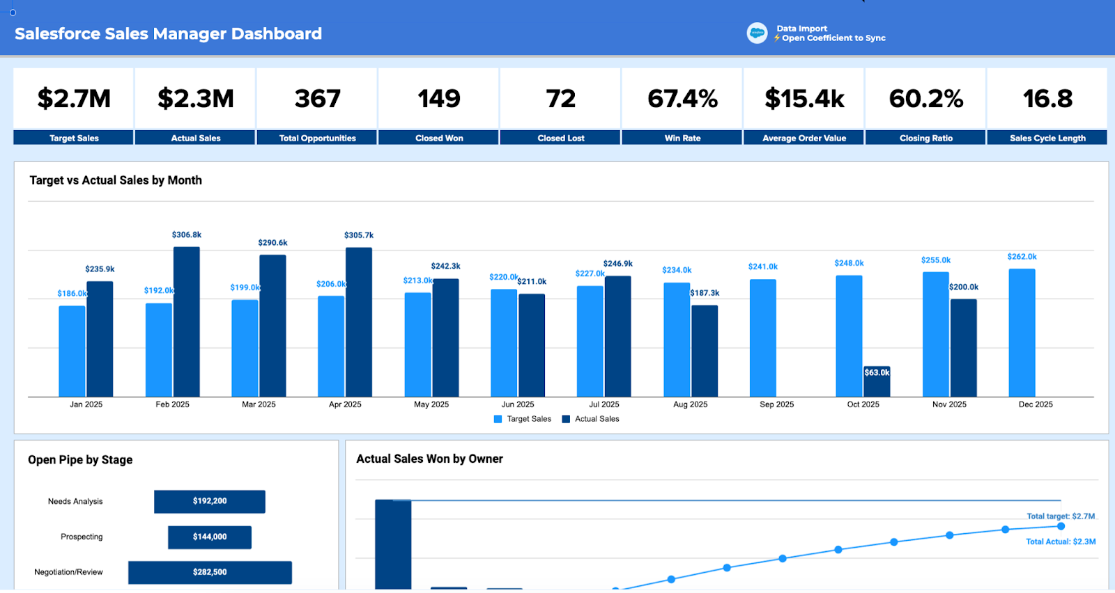Select the Jan 2025 actual sales bar $235.9k
This screenshot has width=1115, height=593.
100,339
